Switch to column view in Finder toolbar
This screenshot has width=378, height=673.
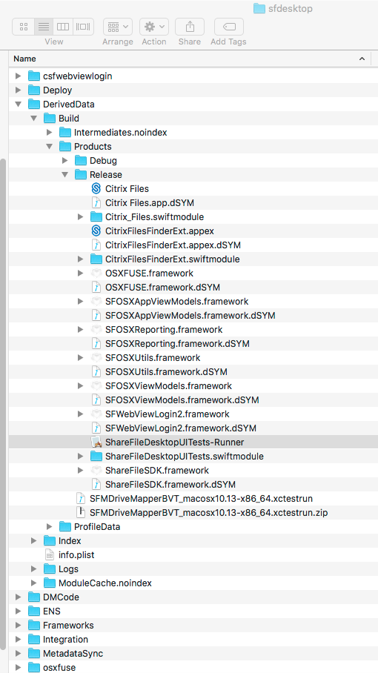click(63, 27)
